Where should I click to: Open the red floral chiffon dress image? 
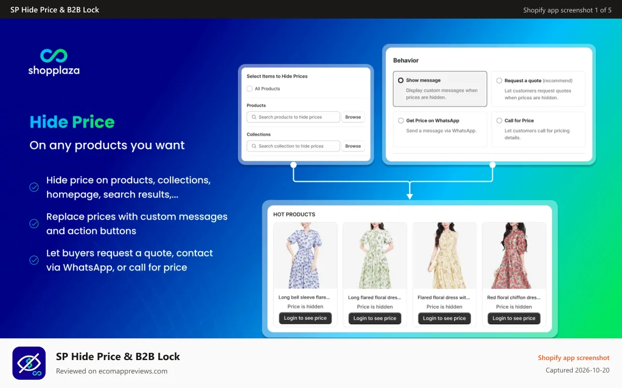pos(514,256)
